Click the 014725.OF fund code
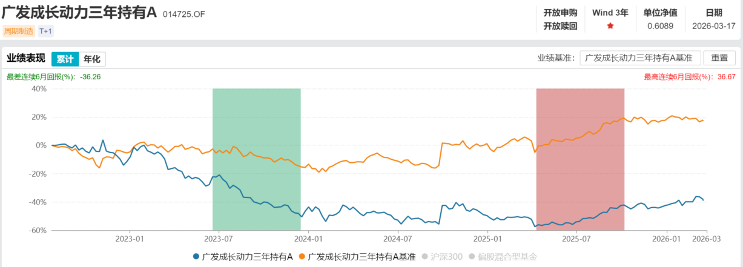Screen dimensions: 743x267 pyautogui.click(x=184, y=15)
